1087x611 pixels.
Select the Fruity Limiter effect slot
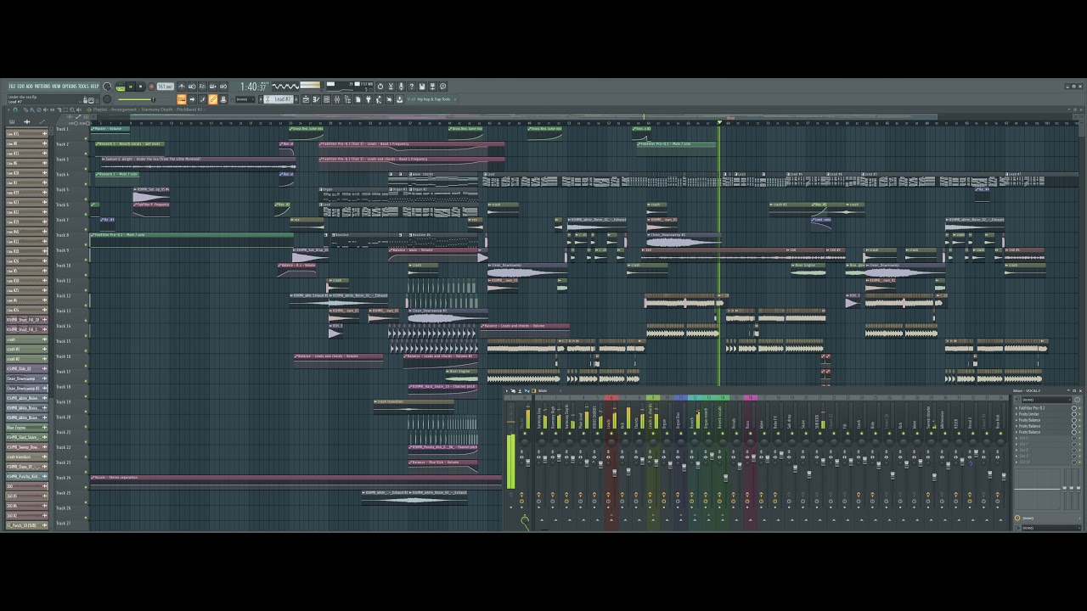coord(1028,414)
